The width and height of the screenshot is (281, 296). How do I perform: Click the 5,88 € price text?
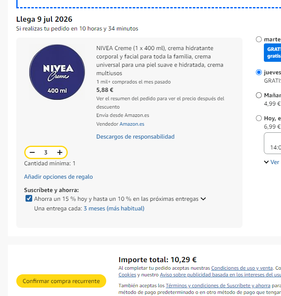[x=105, y=90]
